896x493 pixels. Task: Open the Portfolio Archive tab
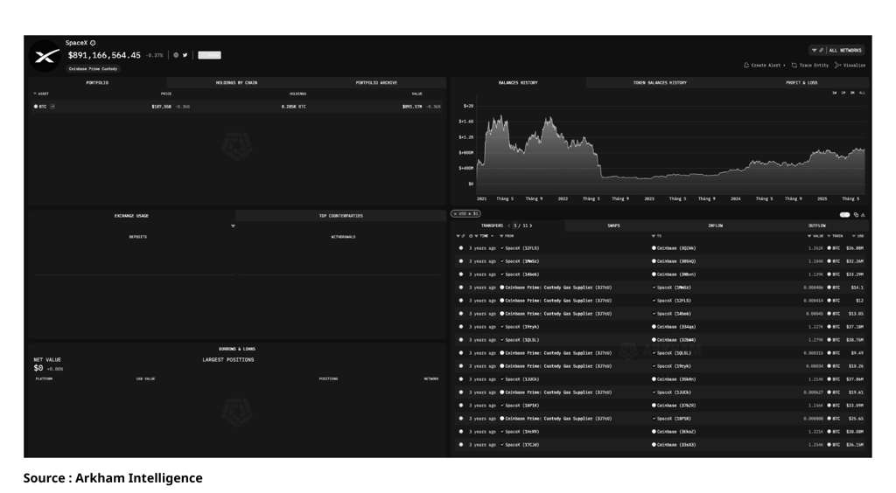tap(376, 83)
